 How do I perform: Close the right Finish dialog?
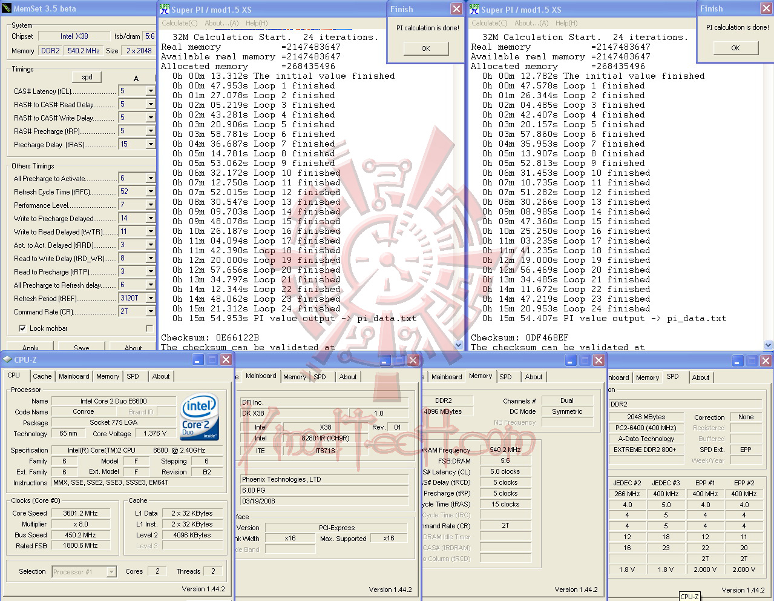point(766,8)
